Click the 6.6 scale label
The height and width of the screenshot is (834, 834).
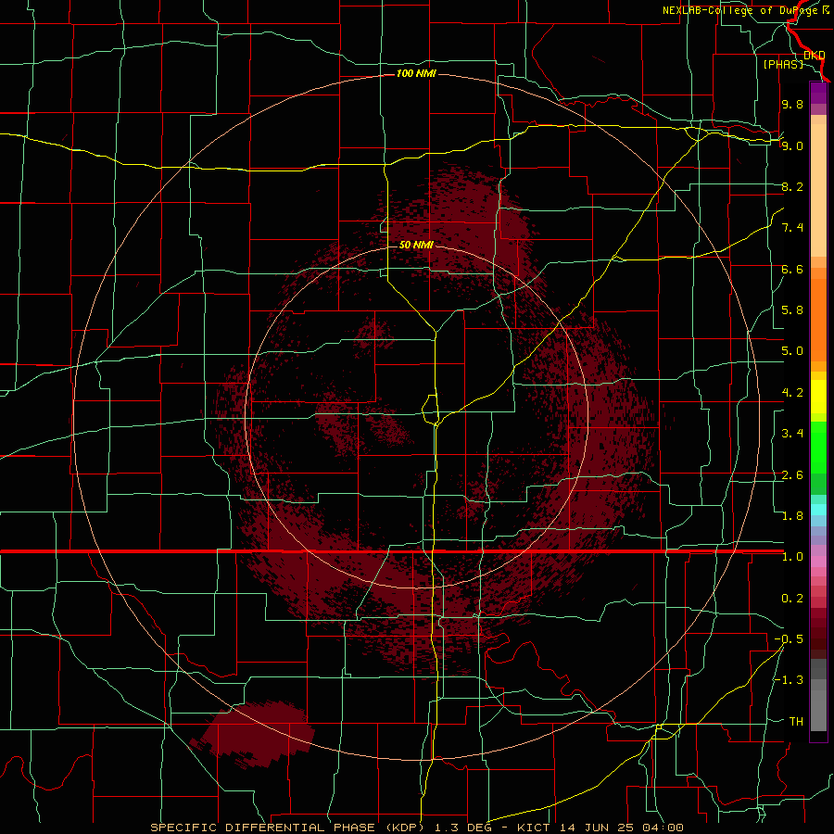coord(792,269)
